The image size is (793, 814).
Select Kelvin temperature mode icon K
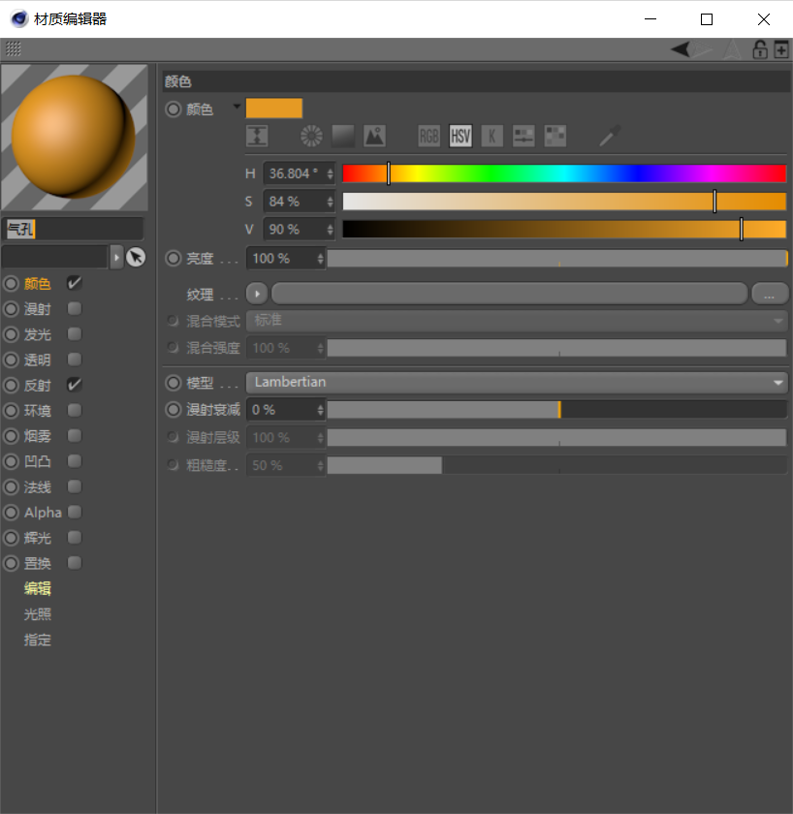pos(492,137)
